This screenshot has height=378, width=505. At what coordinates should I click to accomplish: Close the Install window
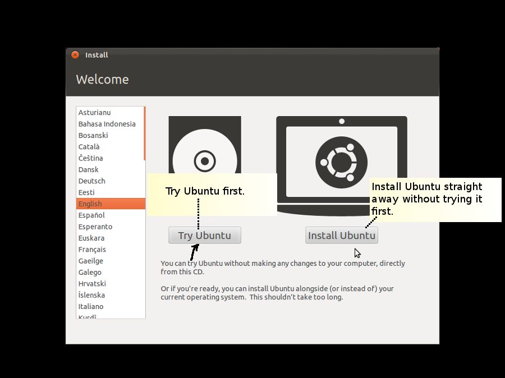[x=75, y=55]
